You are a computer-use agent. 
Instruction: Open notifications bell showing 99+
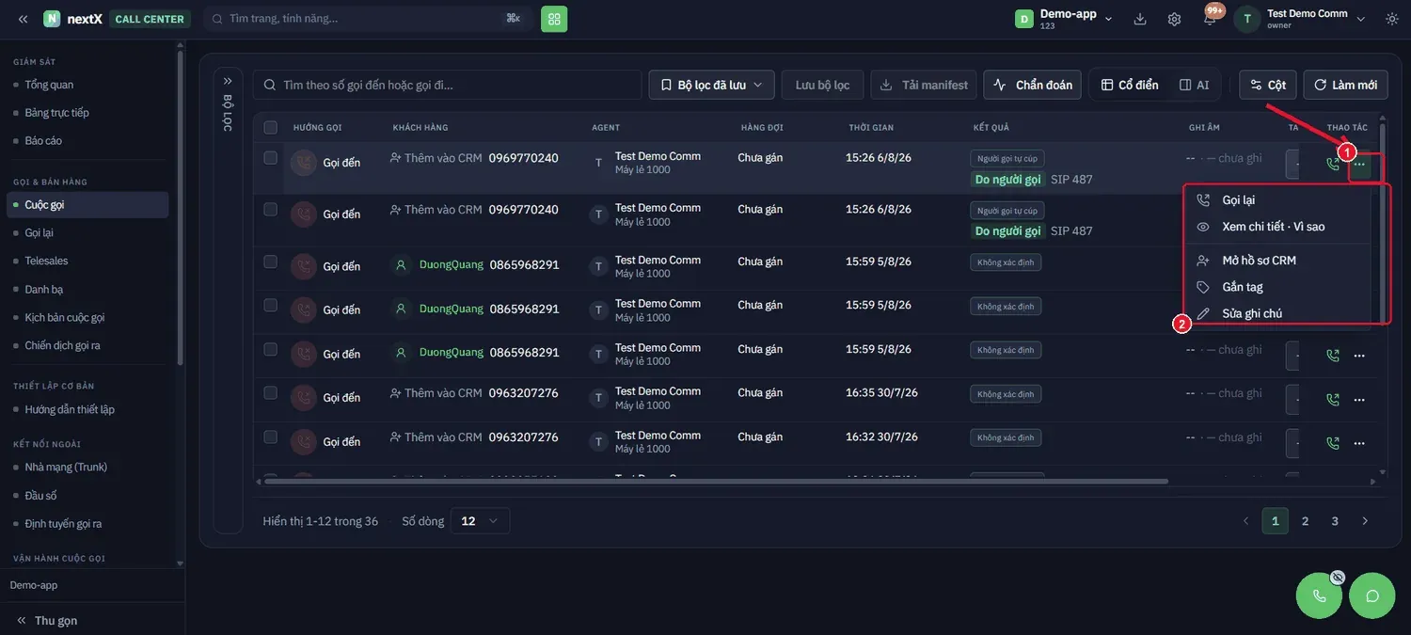1210,19
